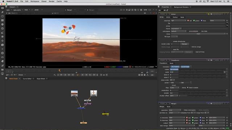Open the Views (eye) nodes toolbar menu

tap(3, 57)
